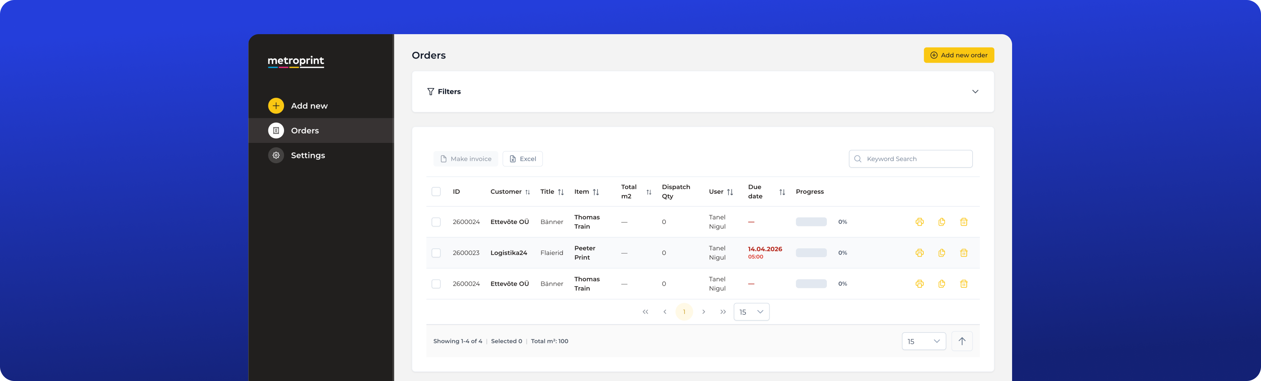
Task: Click the scroll-to-top arrow button
Action: [x=962, y=341]
